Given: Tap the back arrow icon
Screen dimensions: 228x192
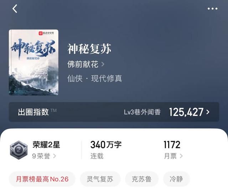Looking at the screenshot, I should (15, 9).
